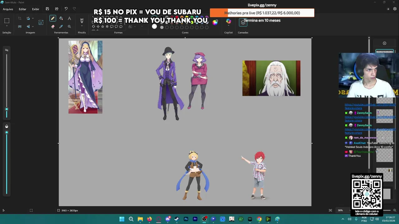This screenshot has height=224, width=399.
Task: Select the top layer thumbnail
Action: [384, 52]
